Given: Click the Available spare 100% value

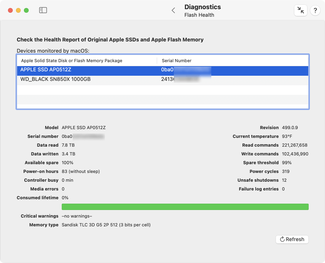Looking at the screenshot, I should click(x=68, y=163).
